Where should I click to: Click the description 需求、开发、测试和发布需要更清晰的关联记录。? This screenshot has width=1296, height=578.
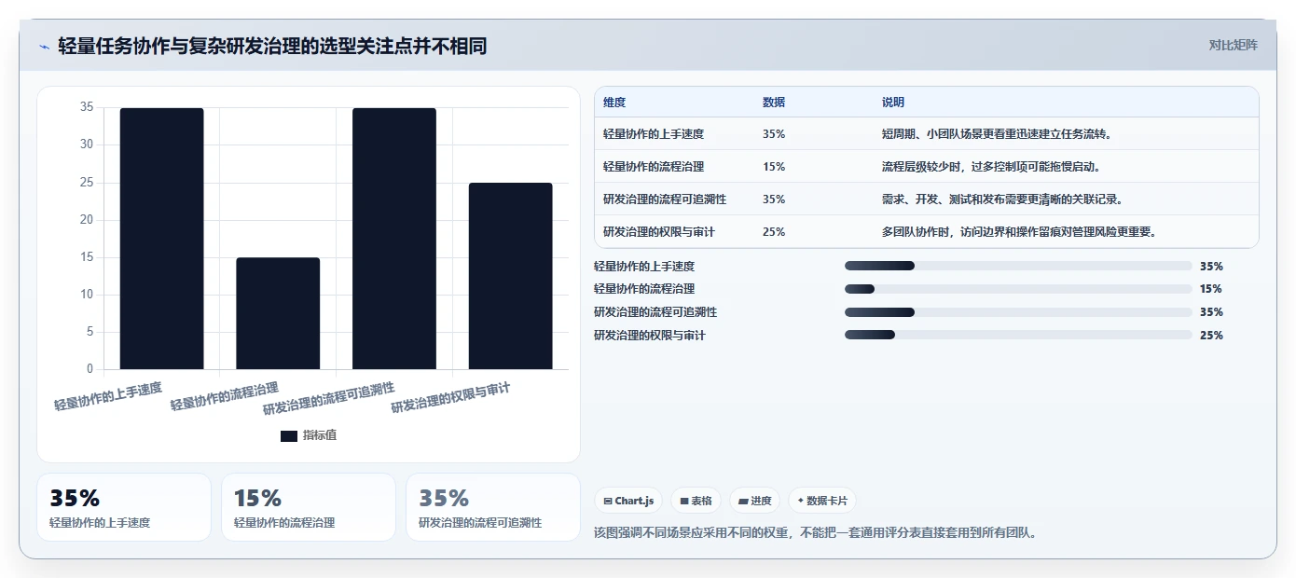point(1002,200)
